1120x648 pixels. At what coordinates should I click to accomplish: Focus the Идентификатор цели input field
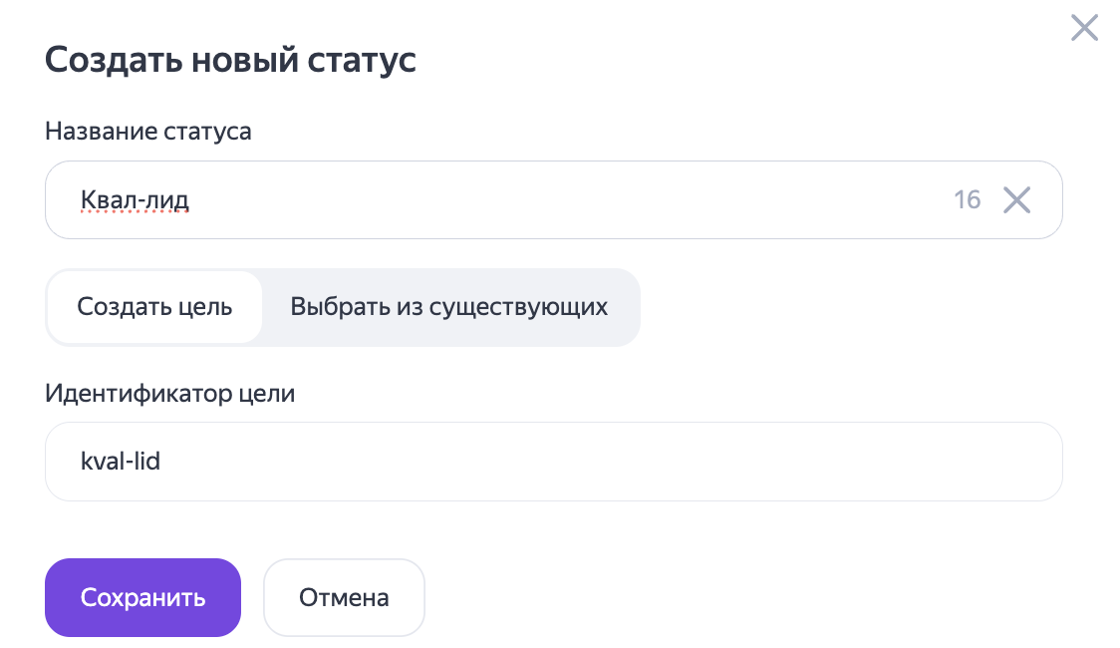tap(553, 462)
